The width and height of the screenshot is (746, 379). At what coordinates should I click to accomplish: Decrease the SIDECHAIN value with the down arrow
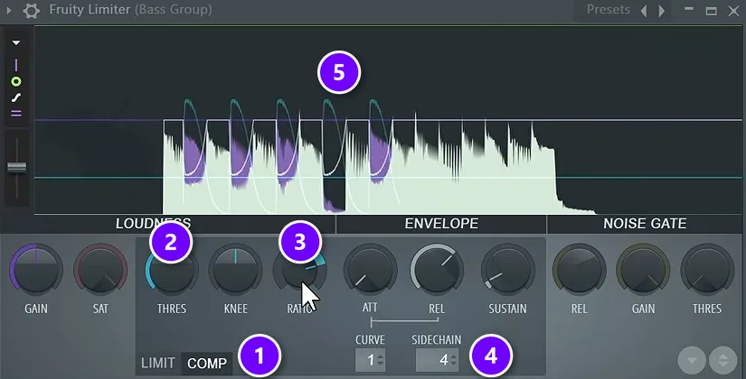point(453,365)
